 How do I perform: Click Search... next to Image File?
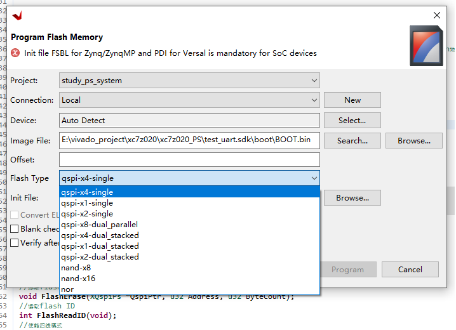[352, 141]
